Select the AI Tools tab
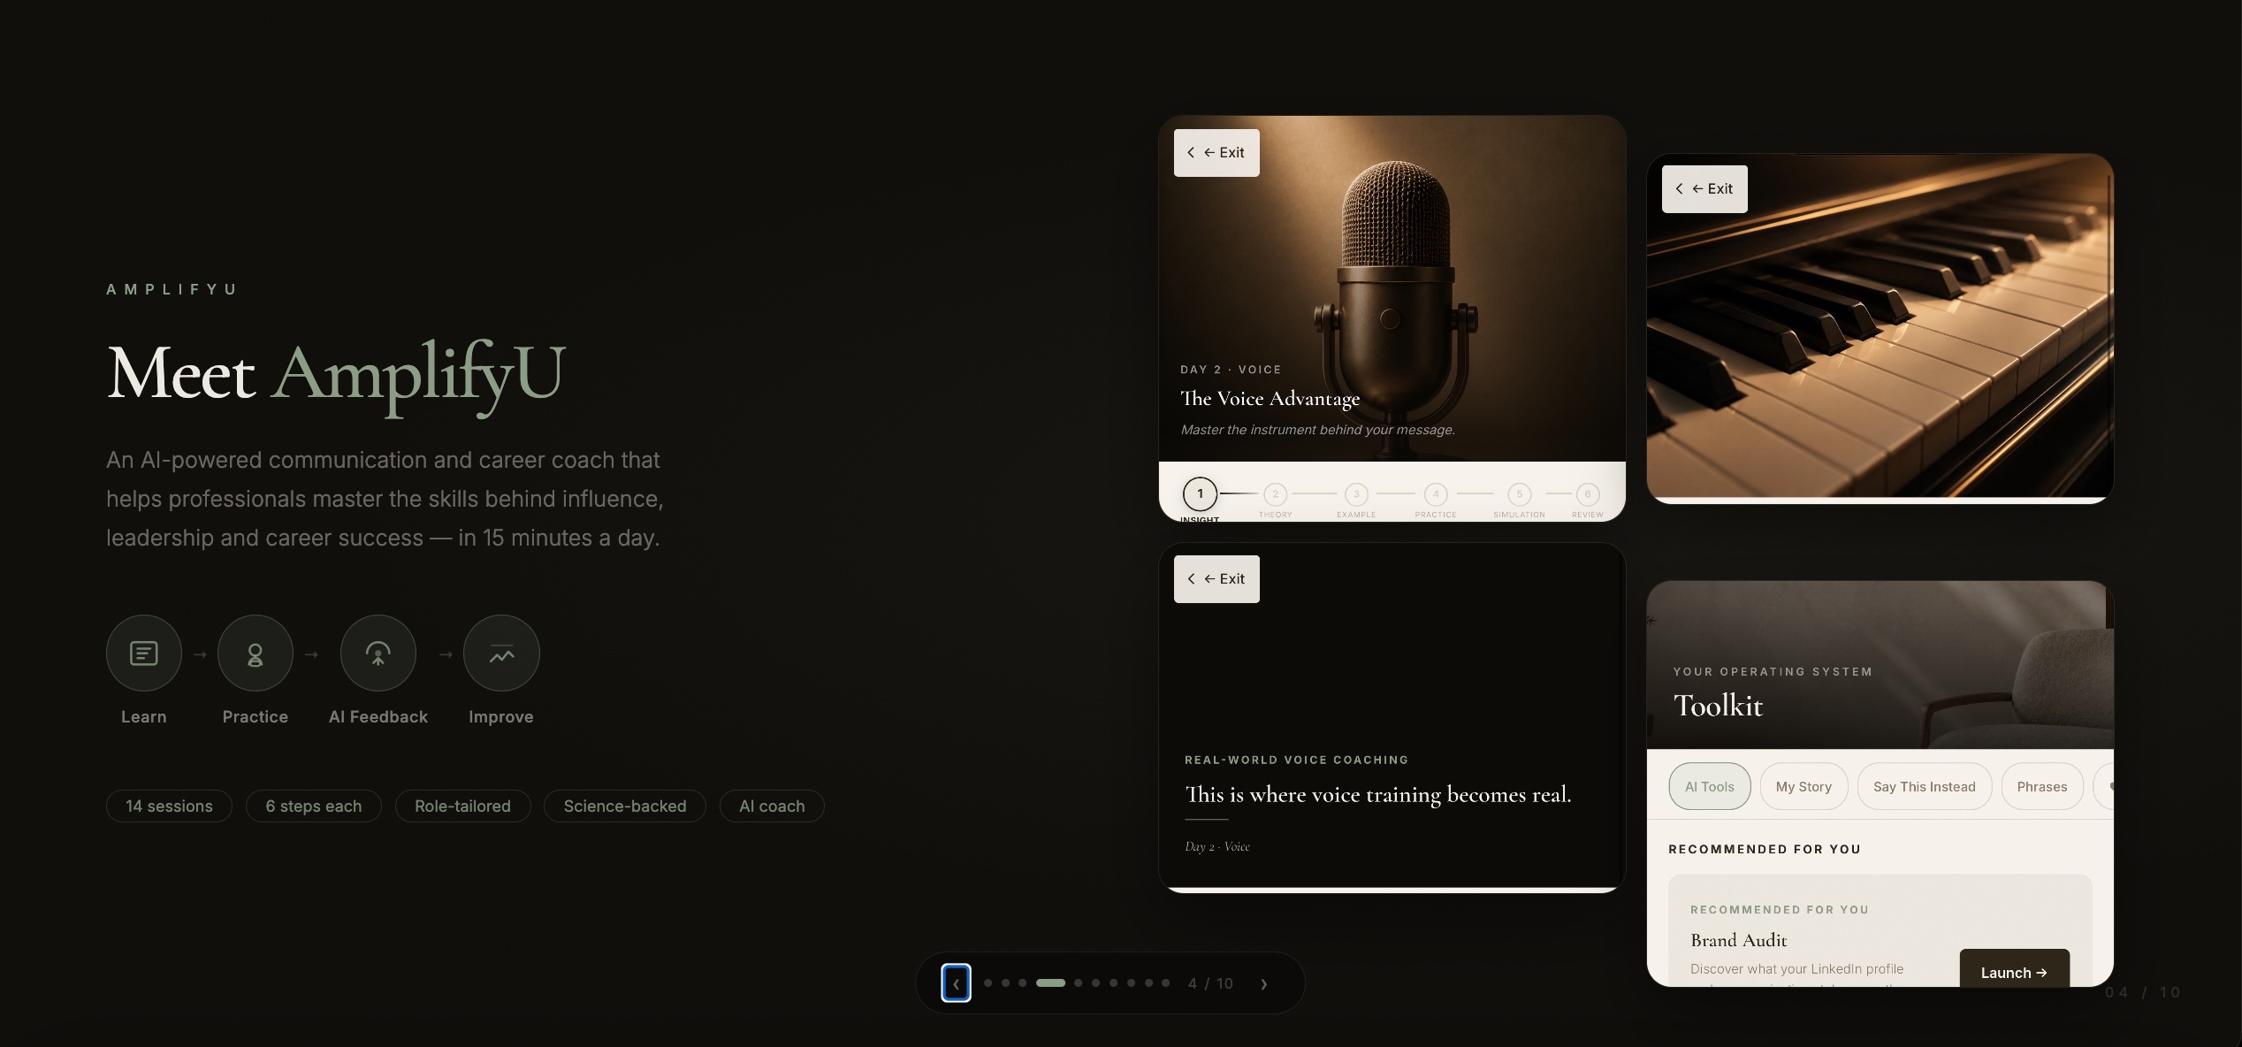Image resolution: width=2242 pixels, height=1047 pixels. pos(1710,786)
